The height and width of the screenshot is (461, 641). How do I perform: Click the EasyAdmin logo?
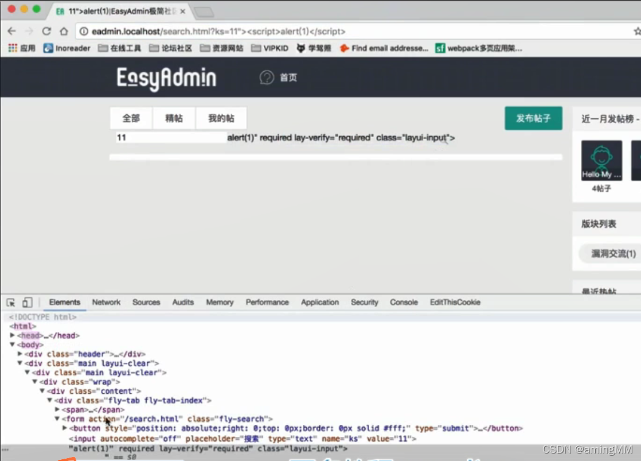pos(166,78)
